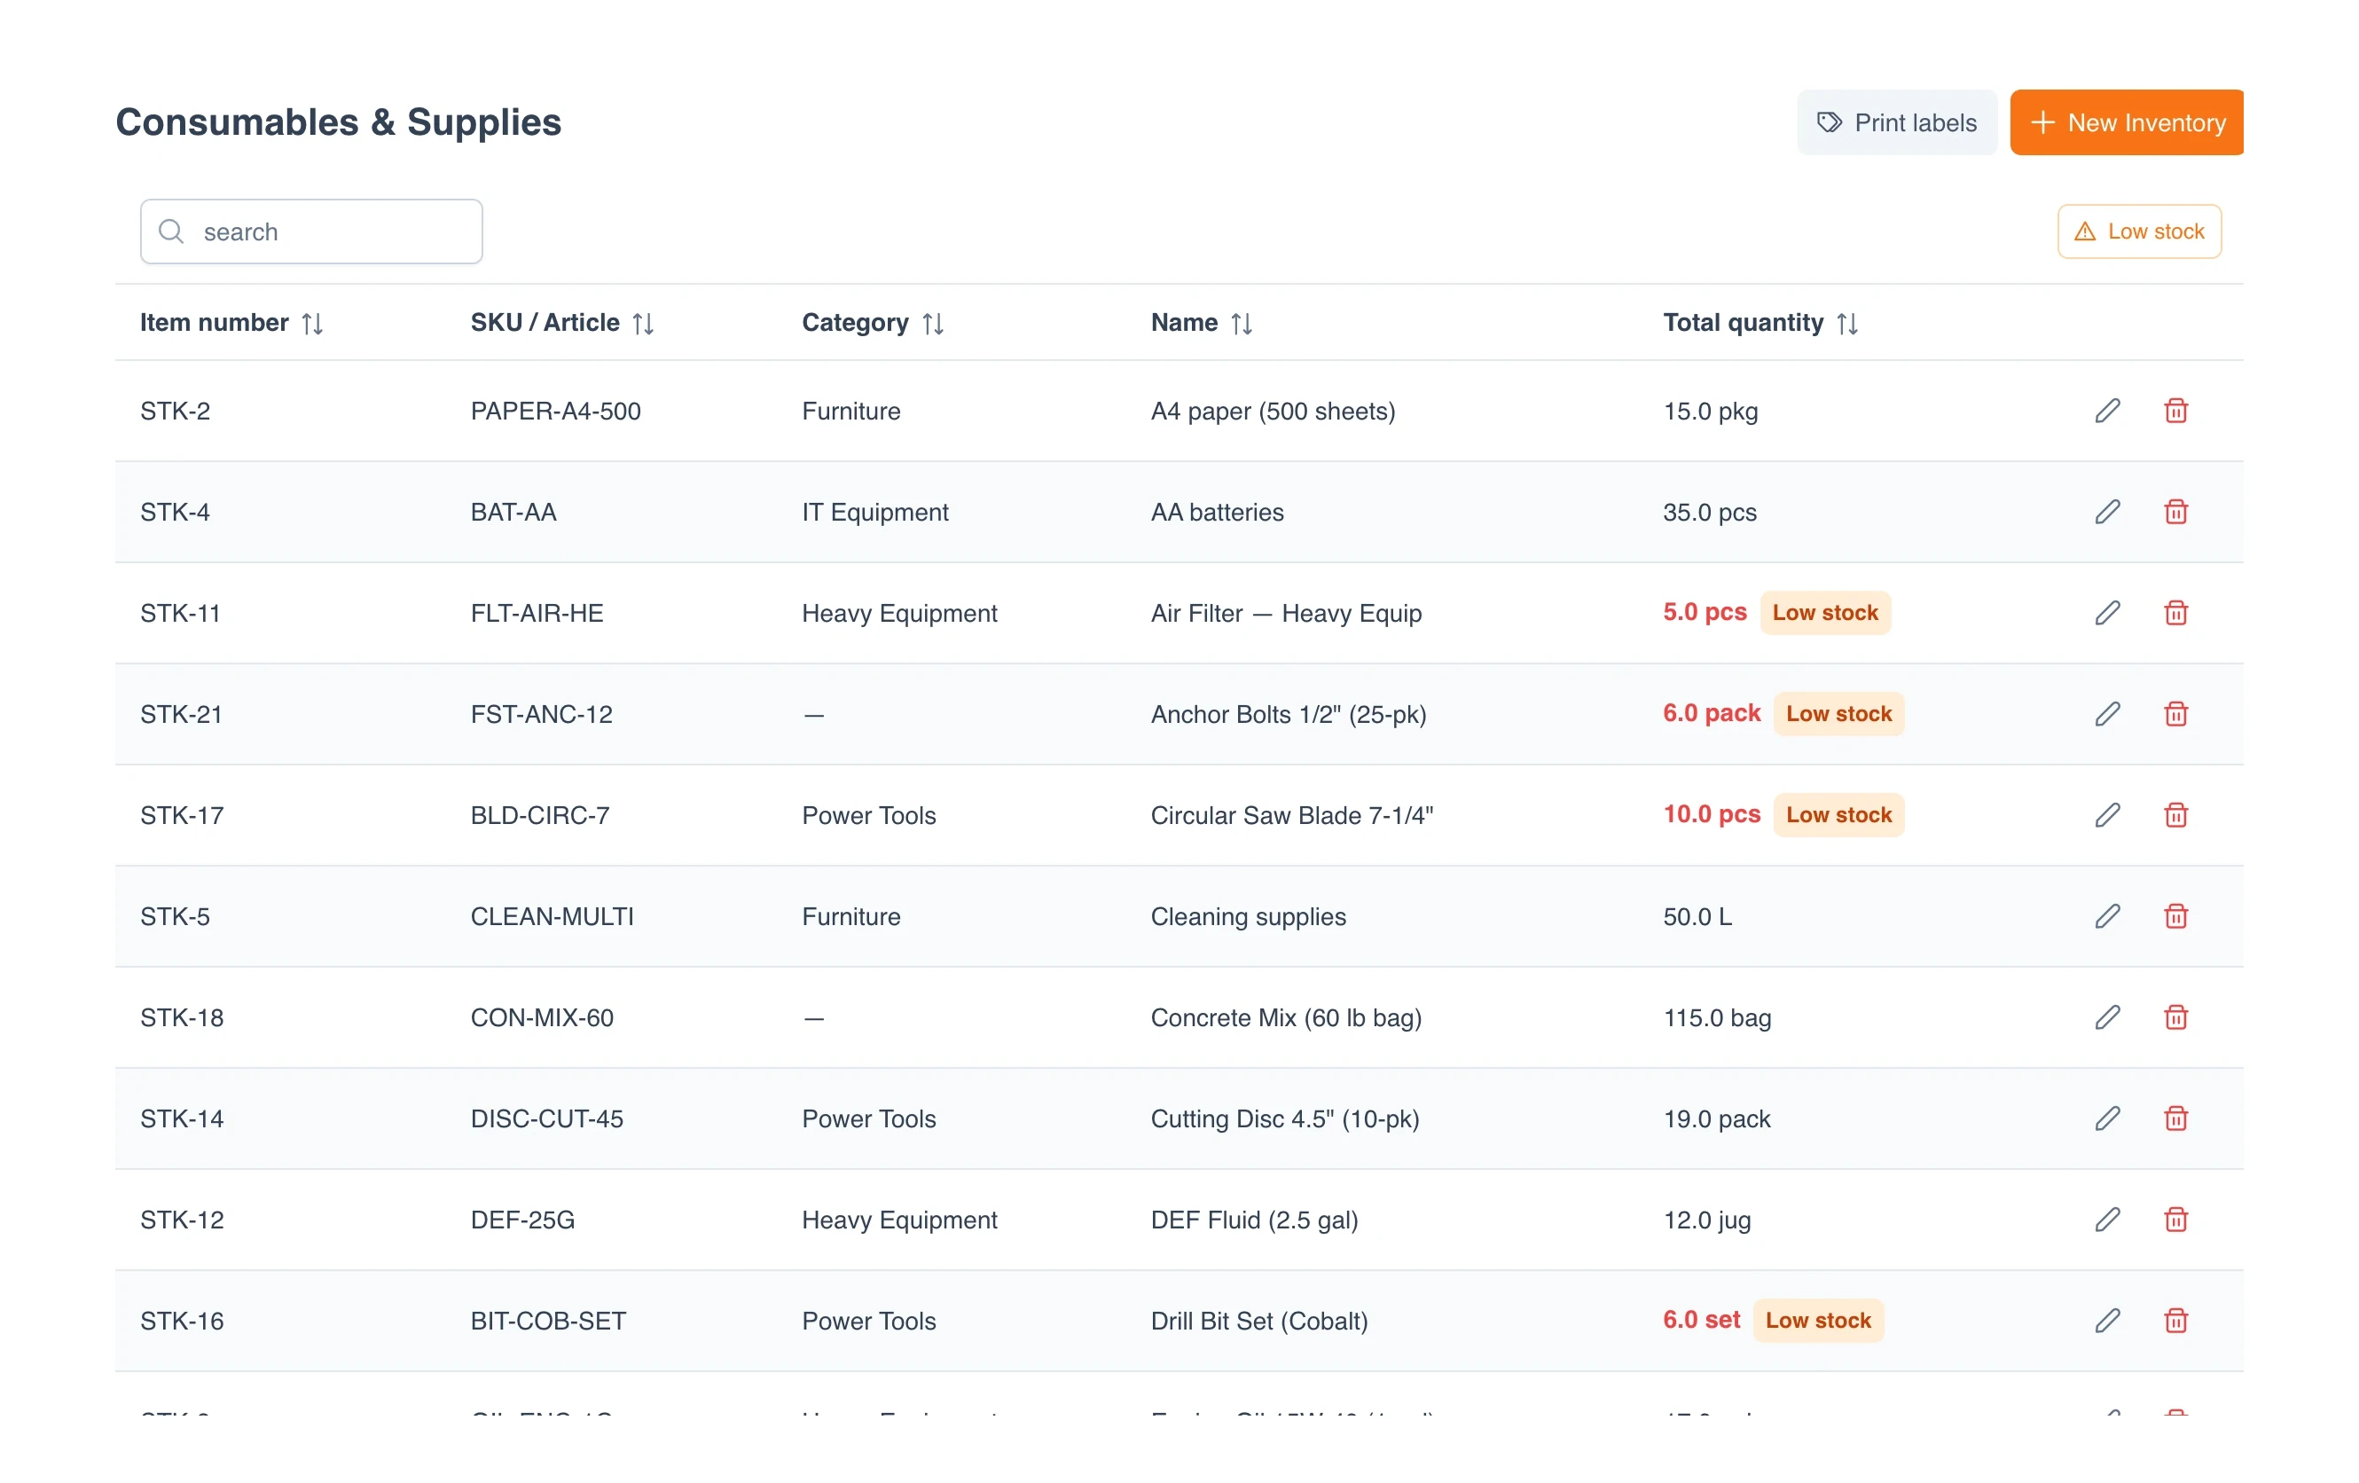Delete the DEF Fluid (2.5 gal) item

(2175, 1219)
